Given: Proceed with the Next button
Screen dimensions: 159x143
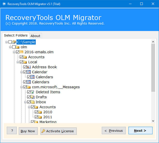Looking at the screenshot, I should click(x=140, y=130).
